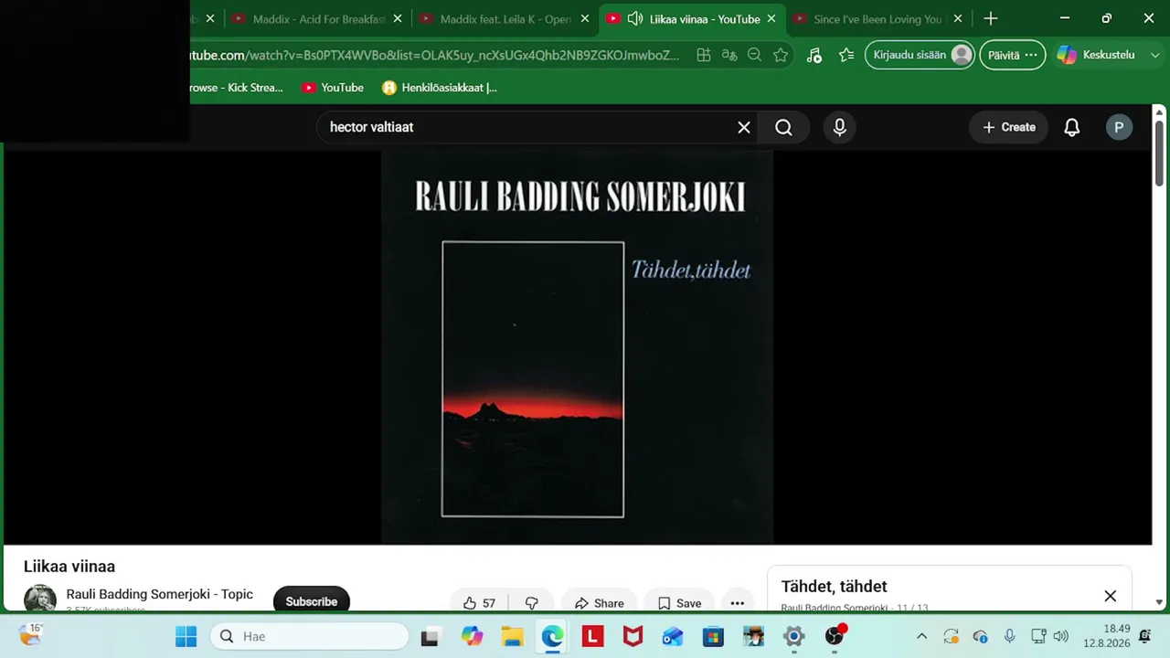
Task: Open the Keskustelu Copilot chat button
Action: tap(1096, 55)
